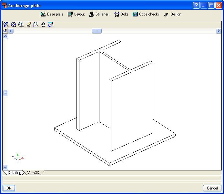The image size is (224, 194).
Task: Run Code checks
Action: pyautogui.click(x=146, y=14)
